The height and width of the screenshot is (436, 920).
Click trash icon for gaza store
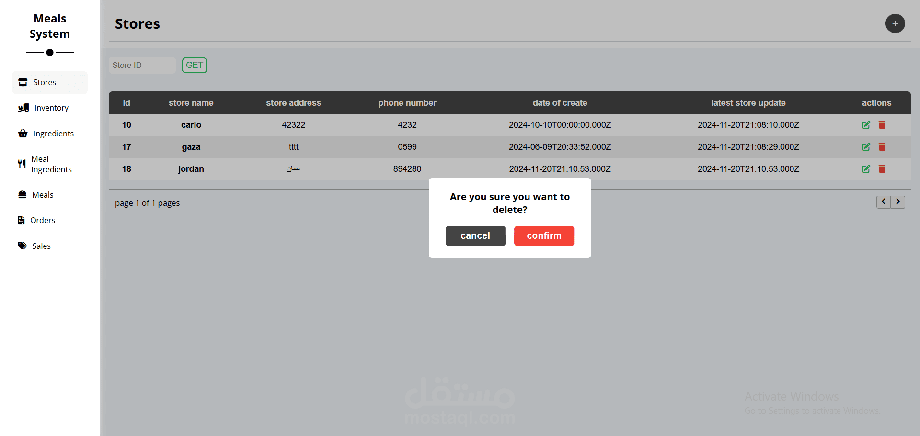(882, 147)
